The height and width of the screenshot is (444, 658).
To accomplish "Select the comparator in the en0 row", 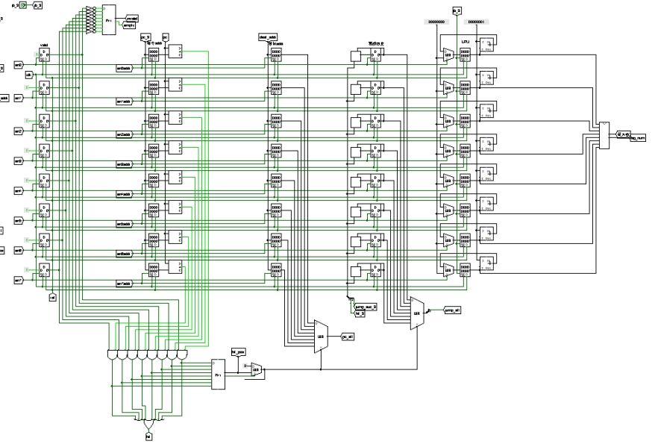I will point(175,51).
